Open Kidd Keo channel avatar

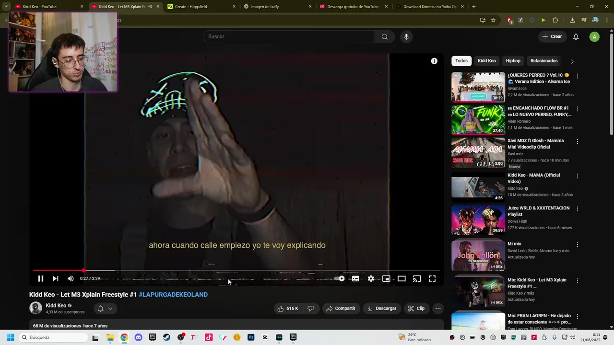pos(35,308)
